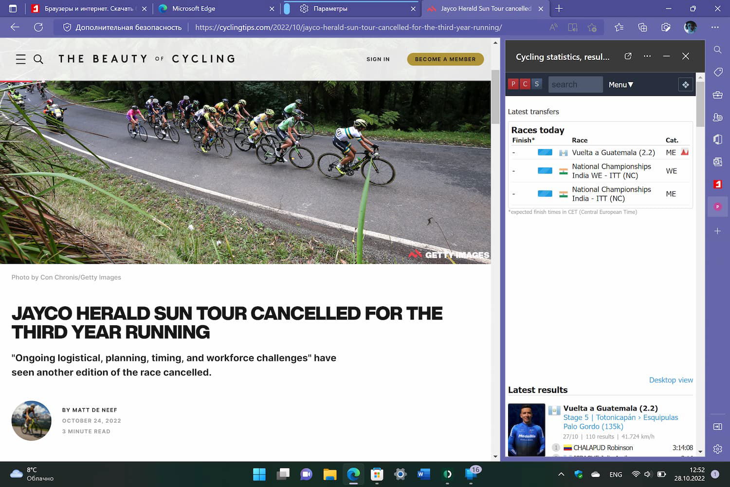The height and width of the screenshot is (487, 730).
Task: Open the Favorites list
Action: (619, 27)
